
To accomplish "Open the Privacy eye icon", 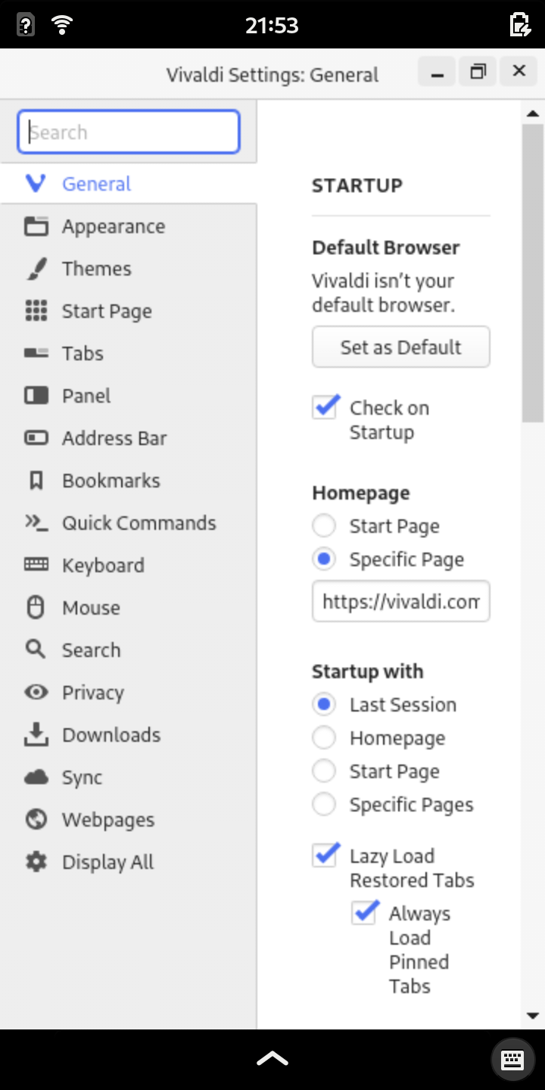I will [36, 693].
